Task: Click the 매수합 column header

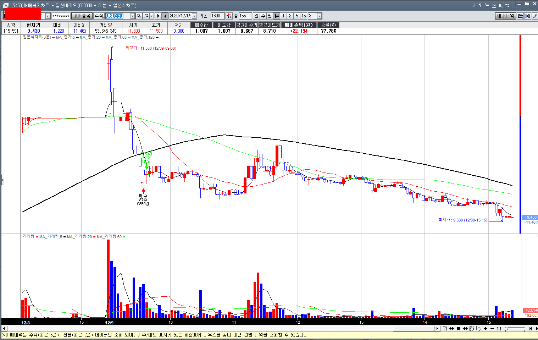Action: tap(201, 25)
